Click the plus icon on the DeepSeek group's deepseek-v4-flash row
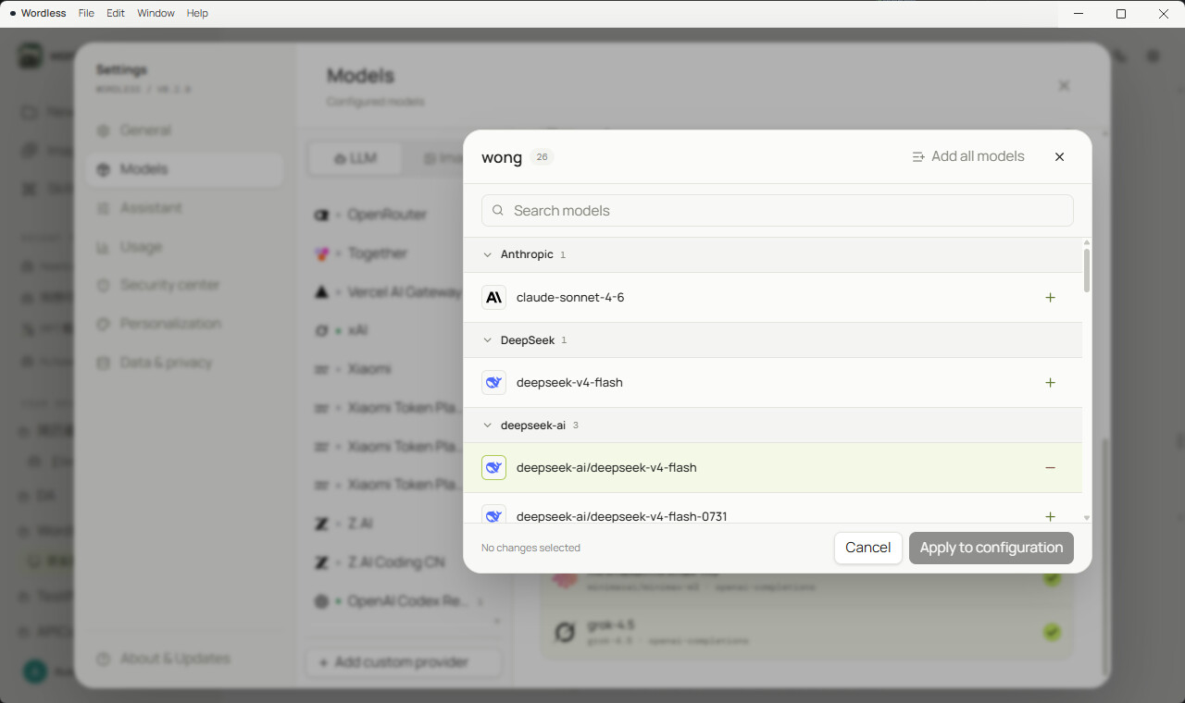This screenshot has height=703, width=1185. click(x=1050, y=383)
